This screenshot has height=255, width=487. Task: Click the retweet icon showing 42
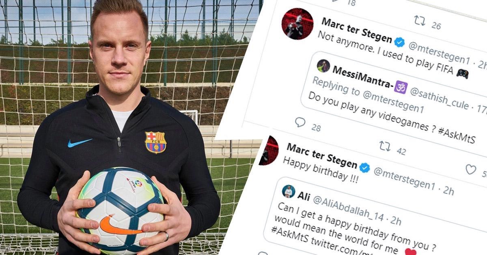click(x=385, y=146)
